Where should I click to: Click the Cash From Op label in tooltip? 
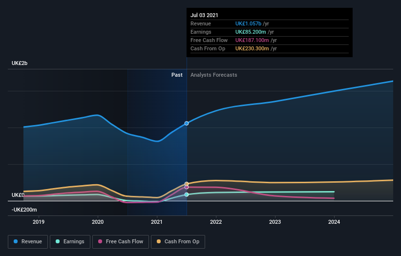click(x=208, y=48)
